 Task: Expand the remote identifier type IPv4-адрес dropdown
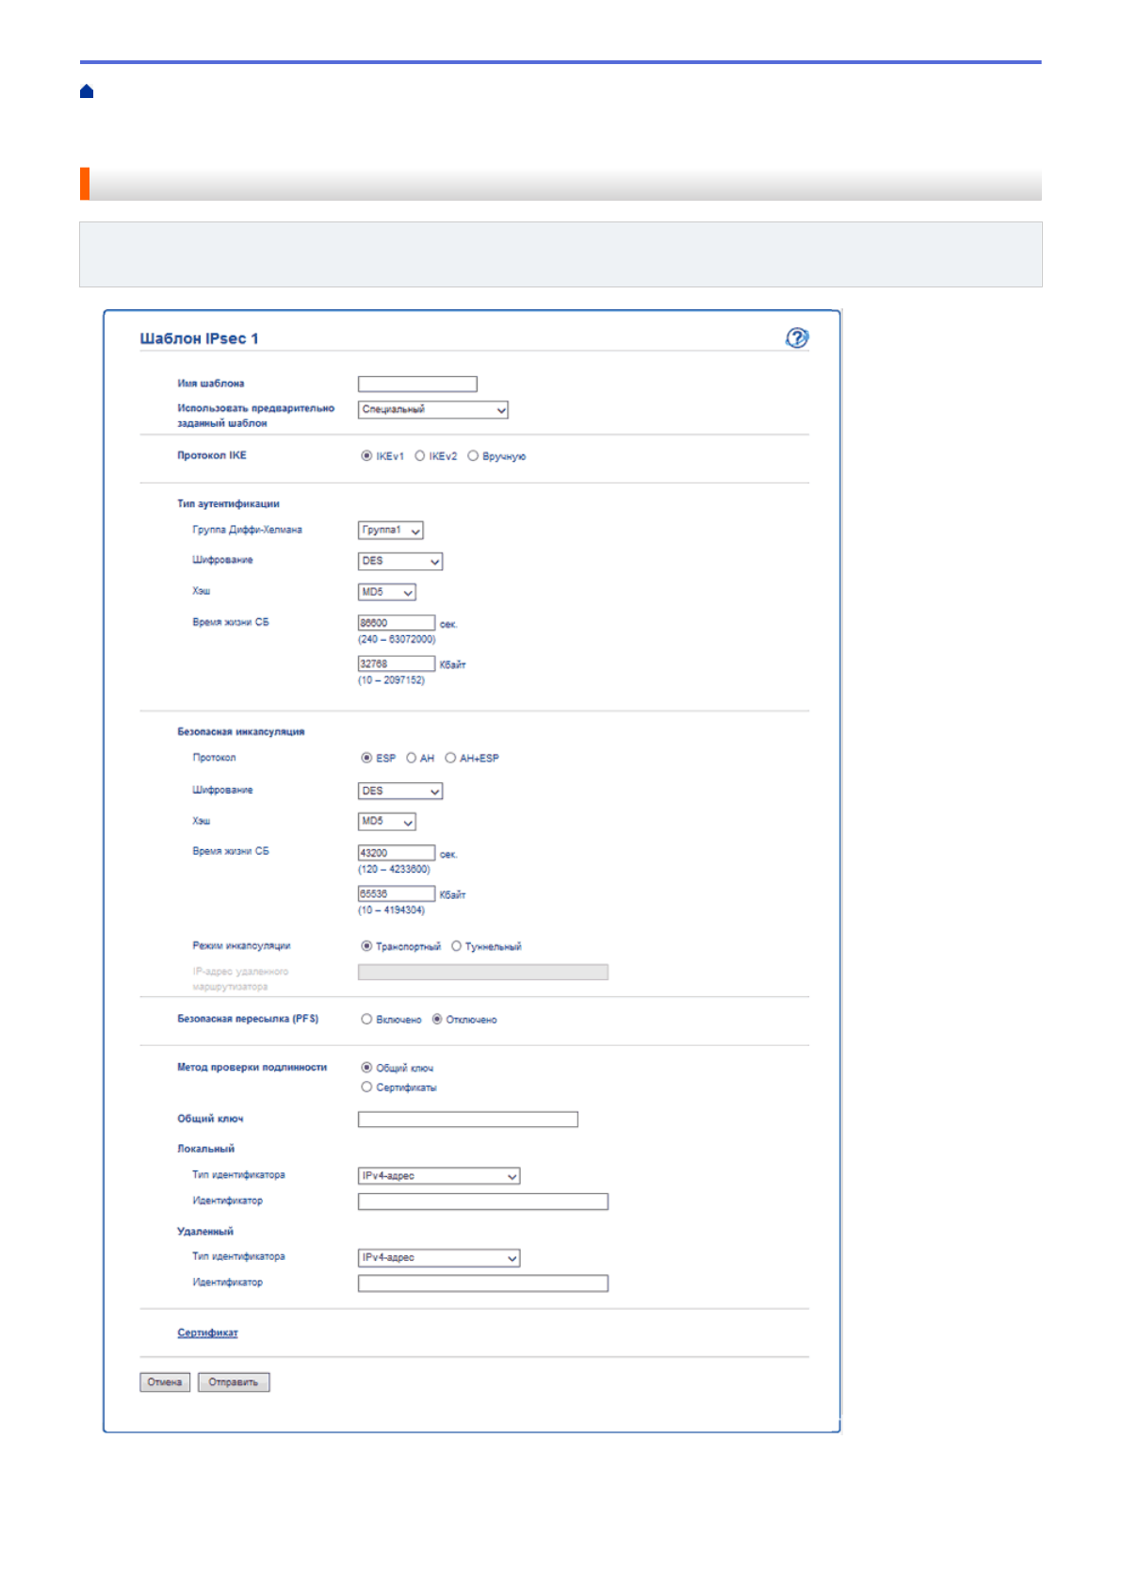[x=439, y=1258]
